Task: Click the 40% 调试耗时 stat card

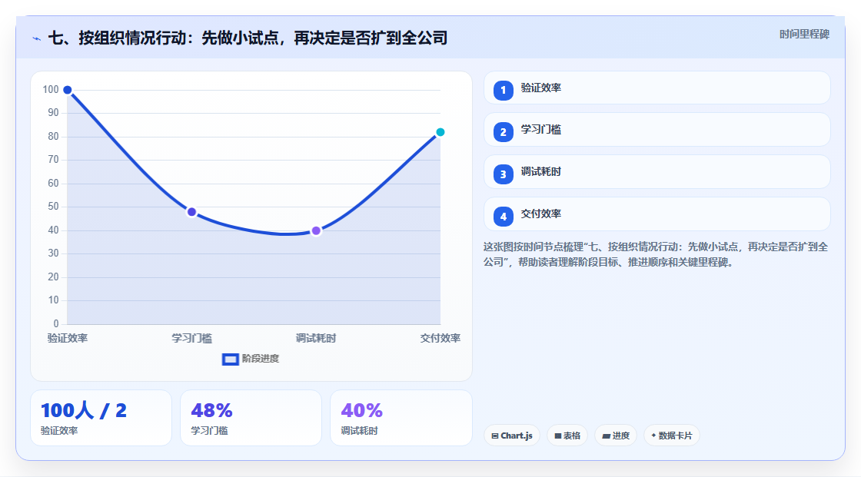Action: tap(401, 418)
